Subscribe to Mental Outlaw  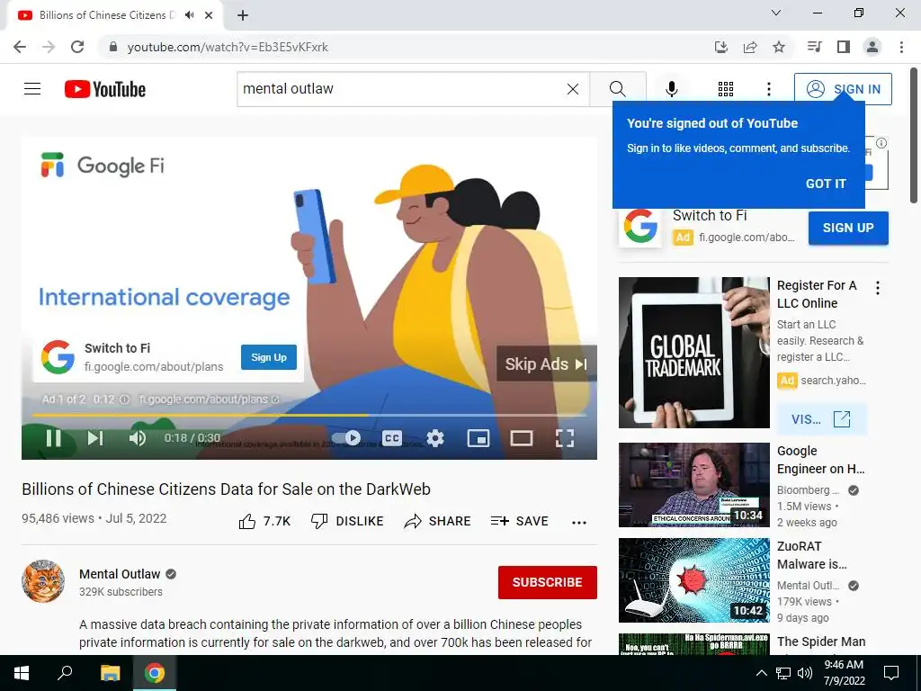point(548,582)
